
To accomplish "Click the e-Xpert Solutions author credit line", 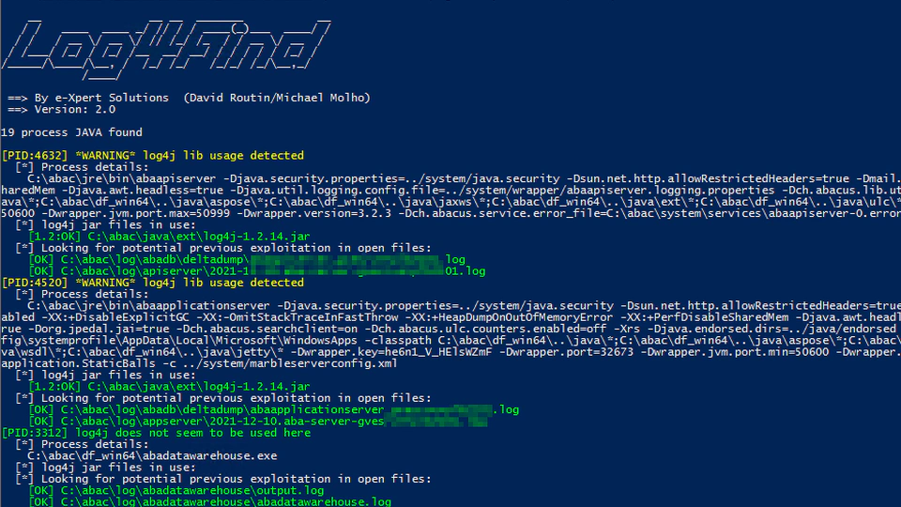I will [x=189, y=98].
